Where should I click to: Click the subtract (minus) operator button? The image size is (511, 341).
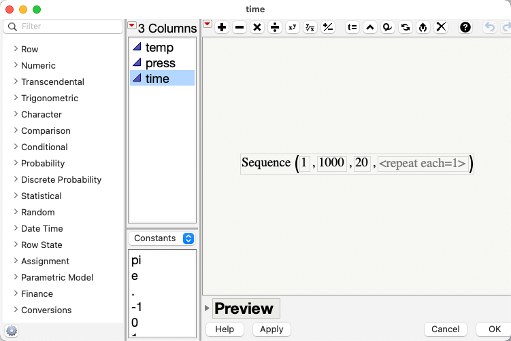[240, 27]
